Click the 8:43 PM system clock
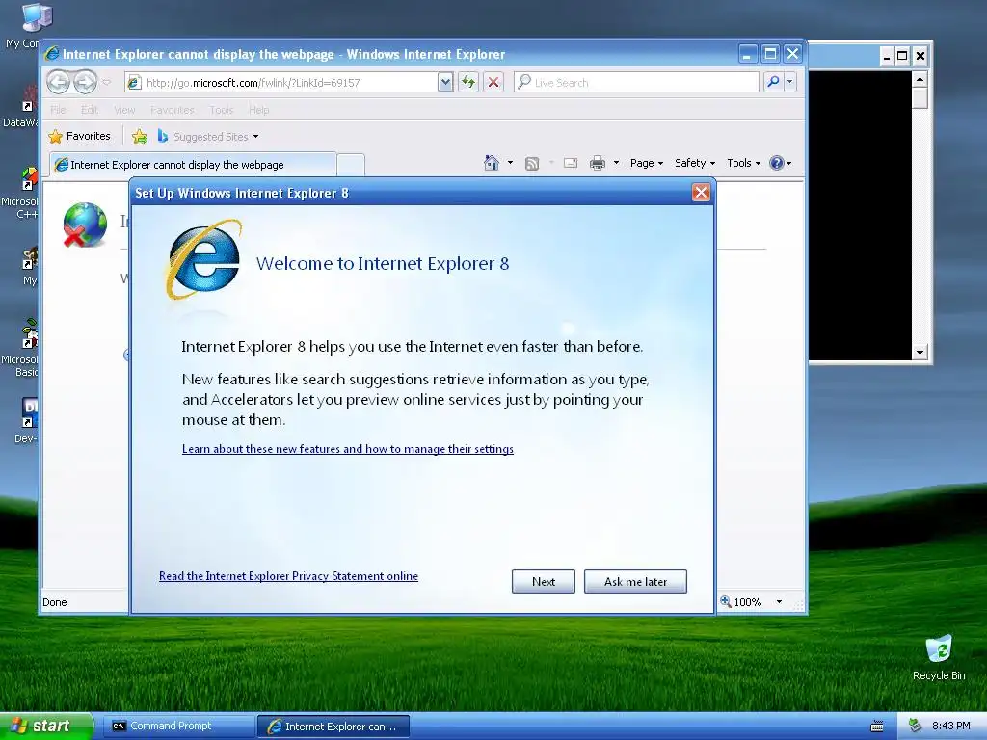The height and width of the screenshot is (740, 987). (950, 727)
